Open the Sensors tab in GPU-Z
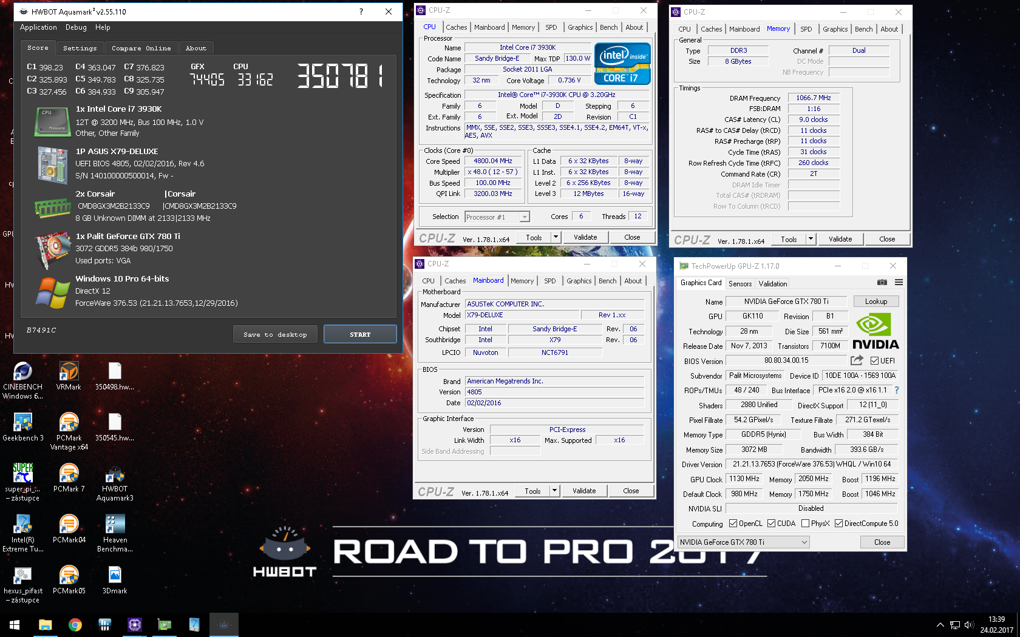 pos(739,283)
